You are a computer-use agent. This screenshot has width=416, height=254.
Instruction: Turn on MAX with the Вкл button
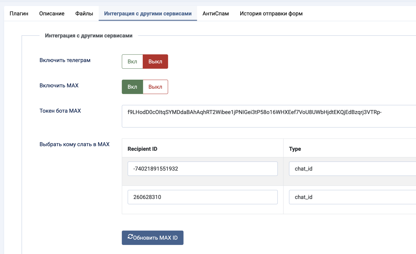132,87
